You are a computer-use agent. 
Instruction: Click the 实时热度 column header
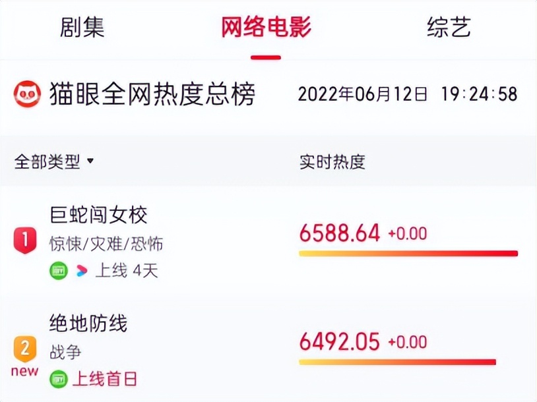[334, 161]
